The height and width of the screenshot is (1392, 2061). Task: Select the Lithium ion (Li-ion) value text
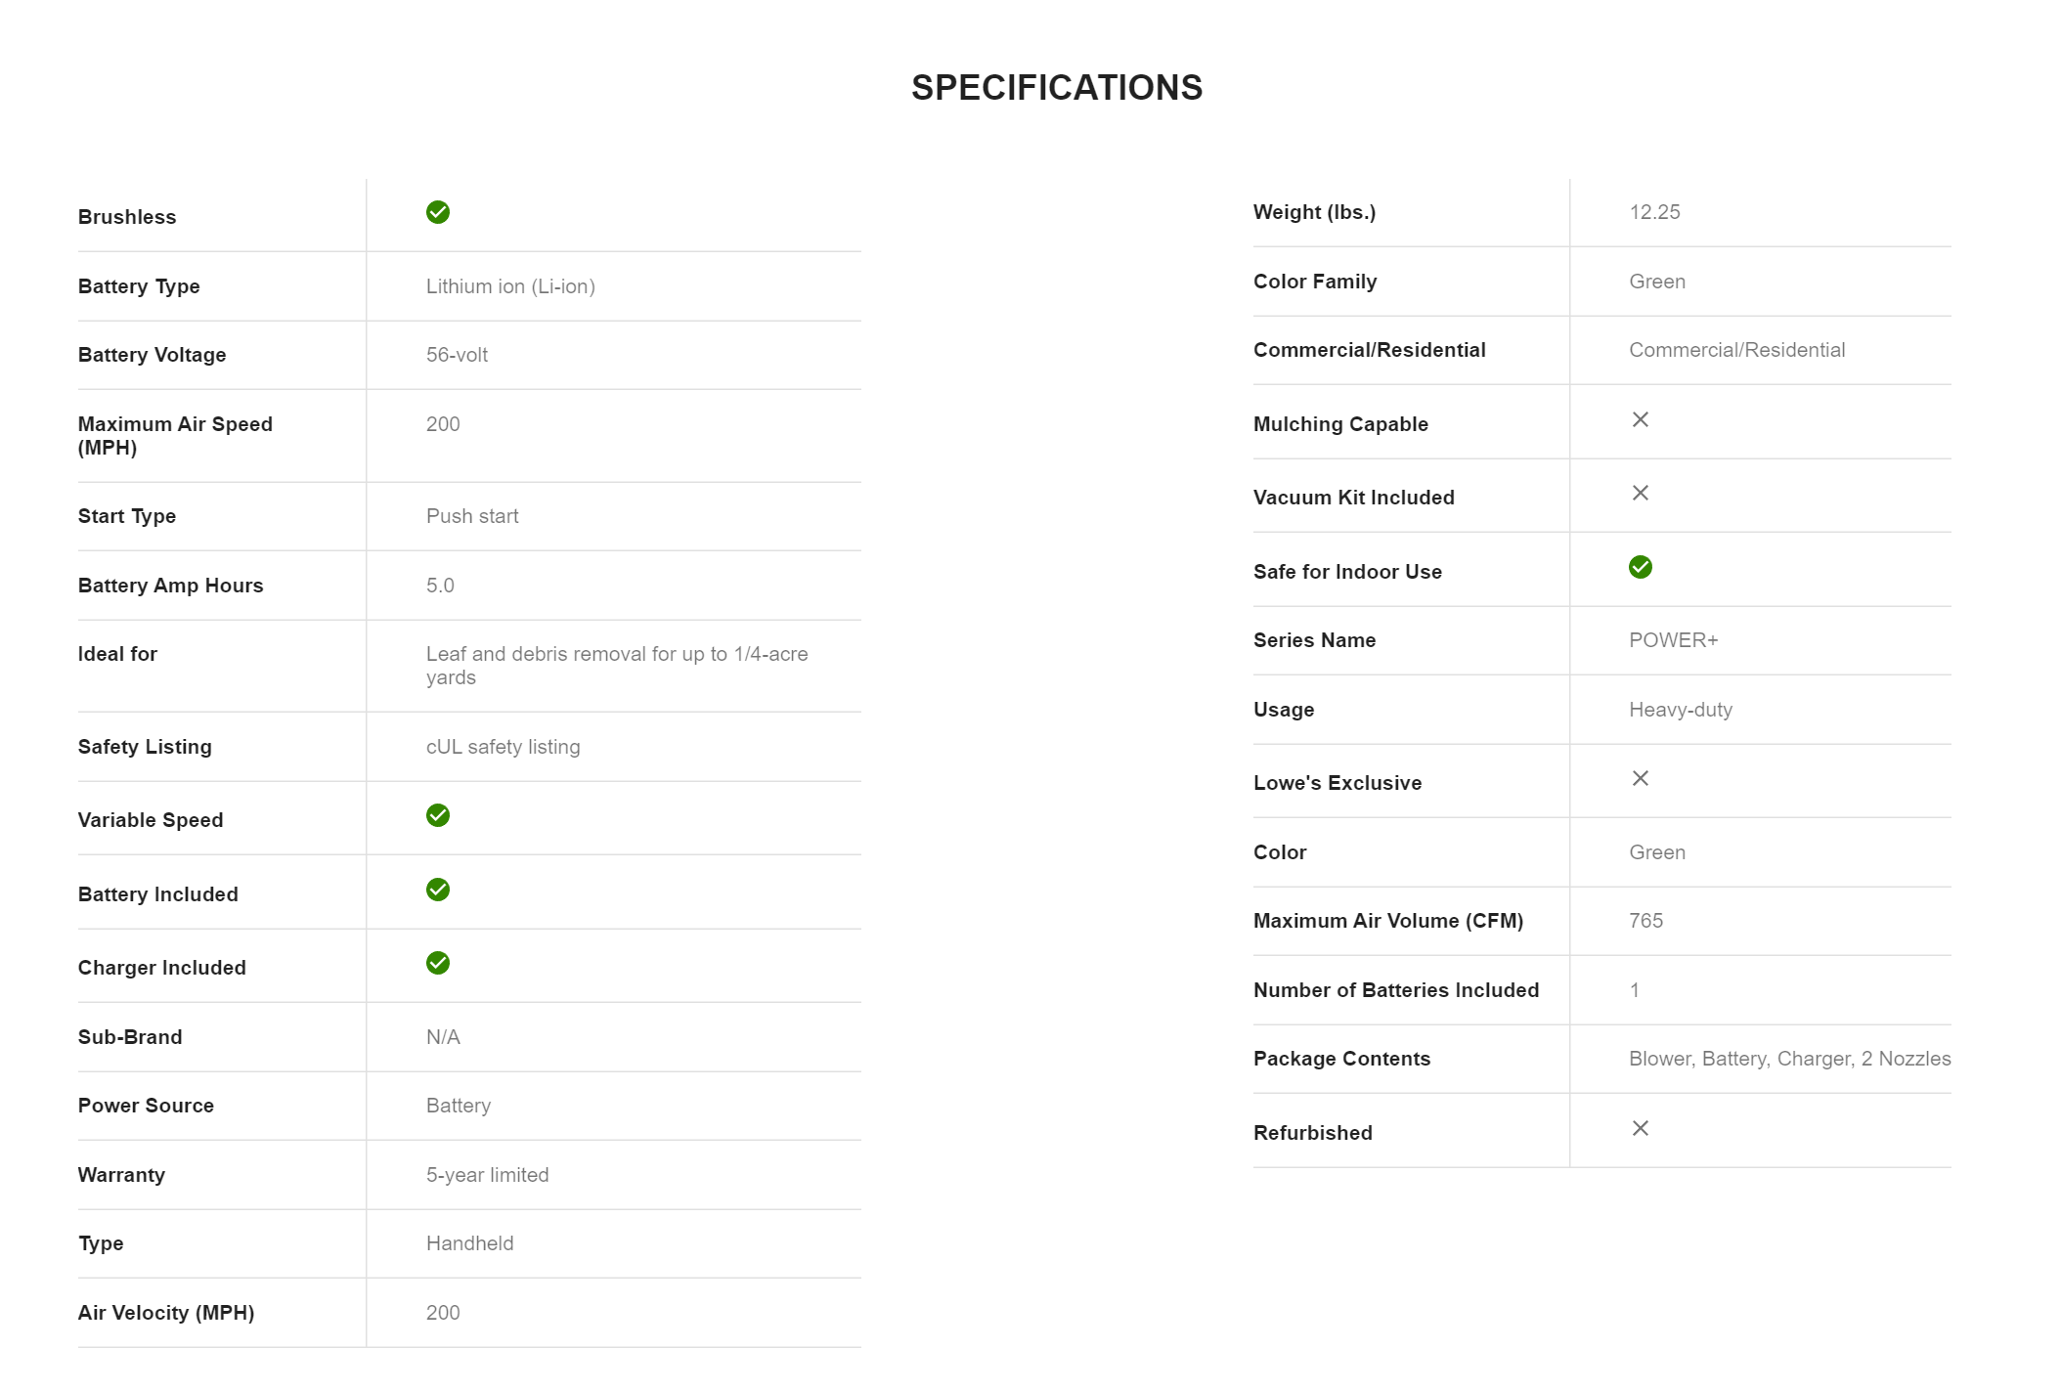[510, 286]
